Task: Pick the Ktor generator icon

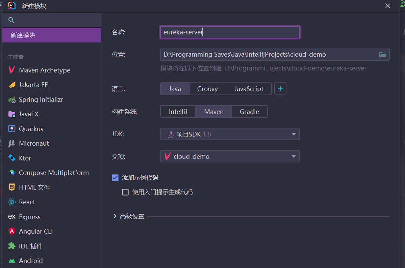Action: pyautogui.click(x=12, y=158)
